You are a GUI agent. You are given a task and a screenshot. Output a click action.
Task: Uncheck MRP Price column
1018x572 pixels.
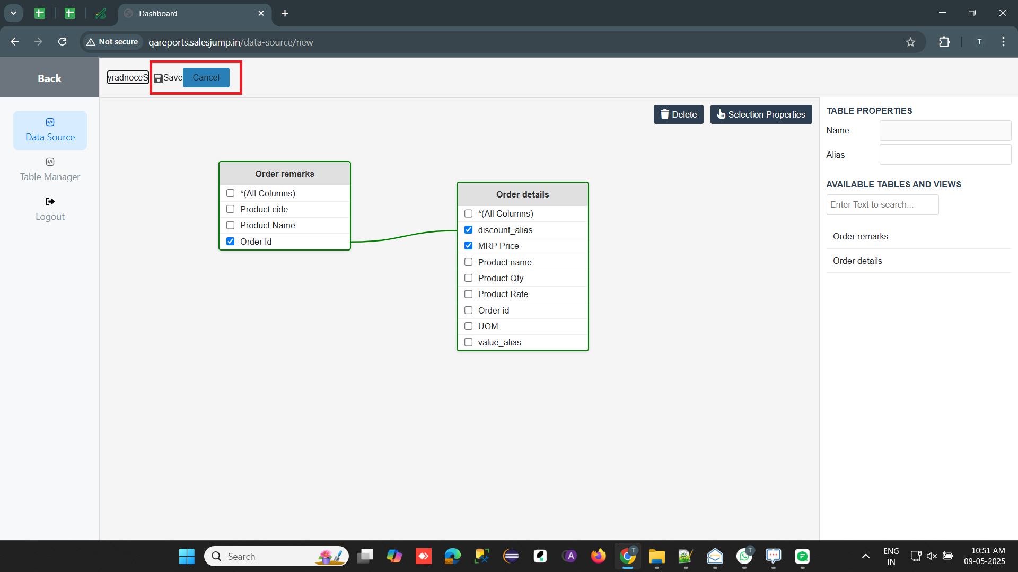click(469, 246)
